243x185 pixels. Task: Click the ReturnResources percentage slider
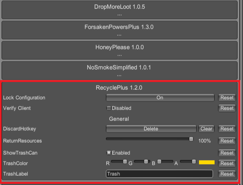[x=150, y=139]
